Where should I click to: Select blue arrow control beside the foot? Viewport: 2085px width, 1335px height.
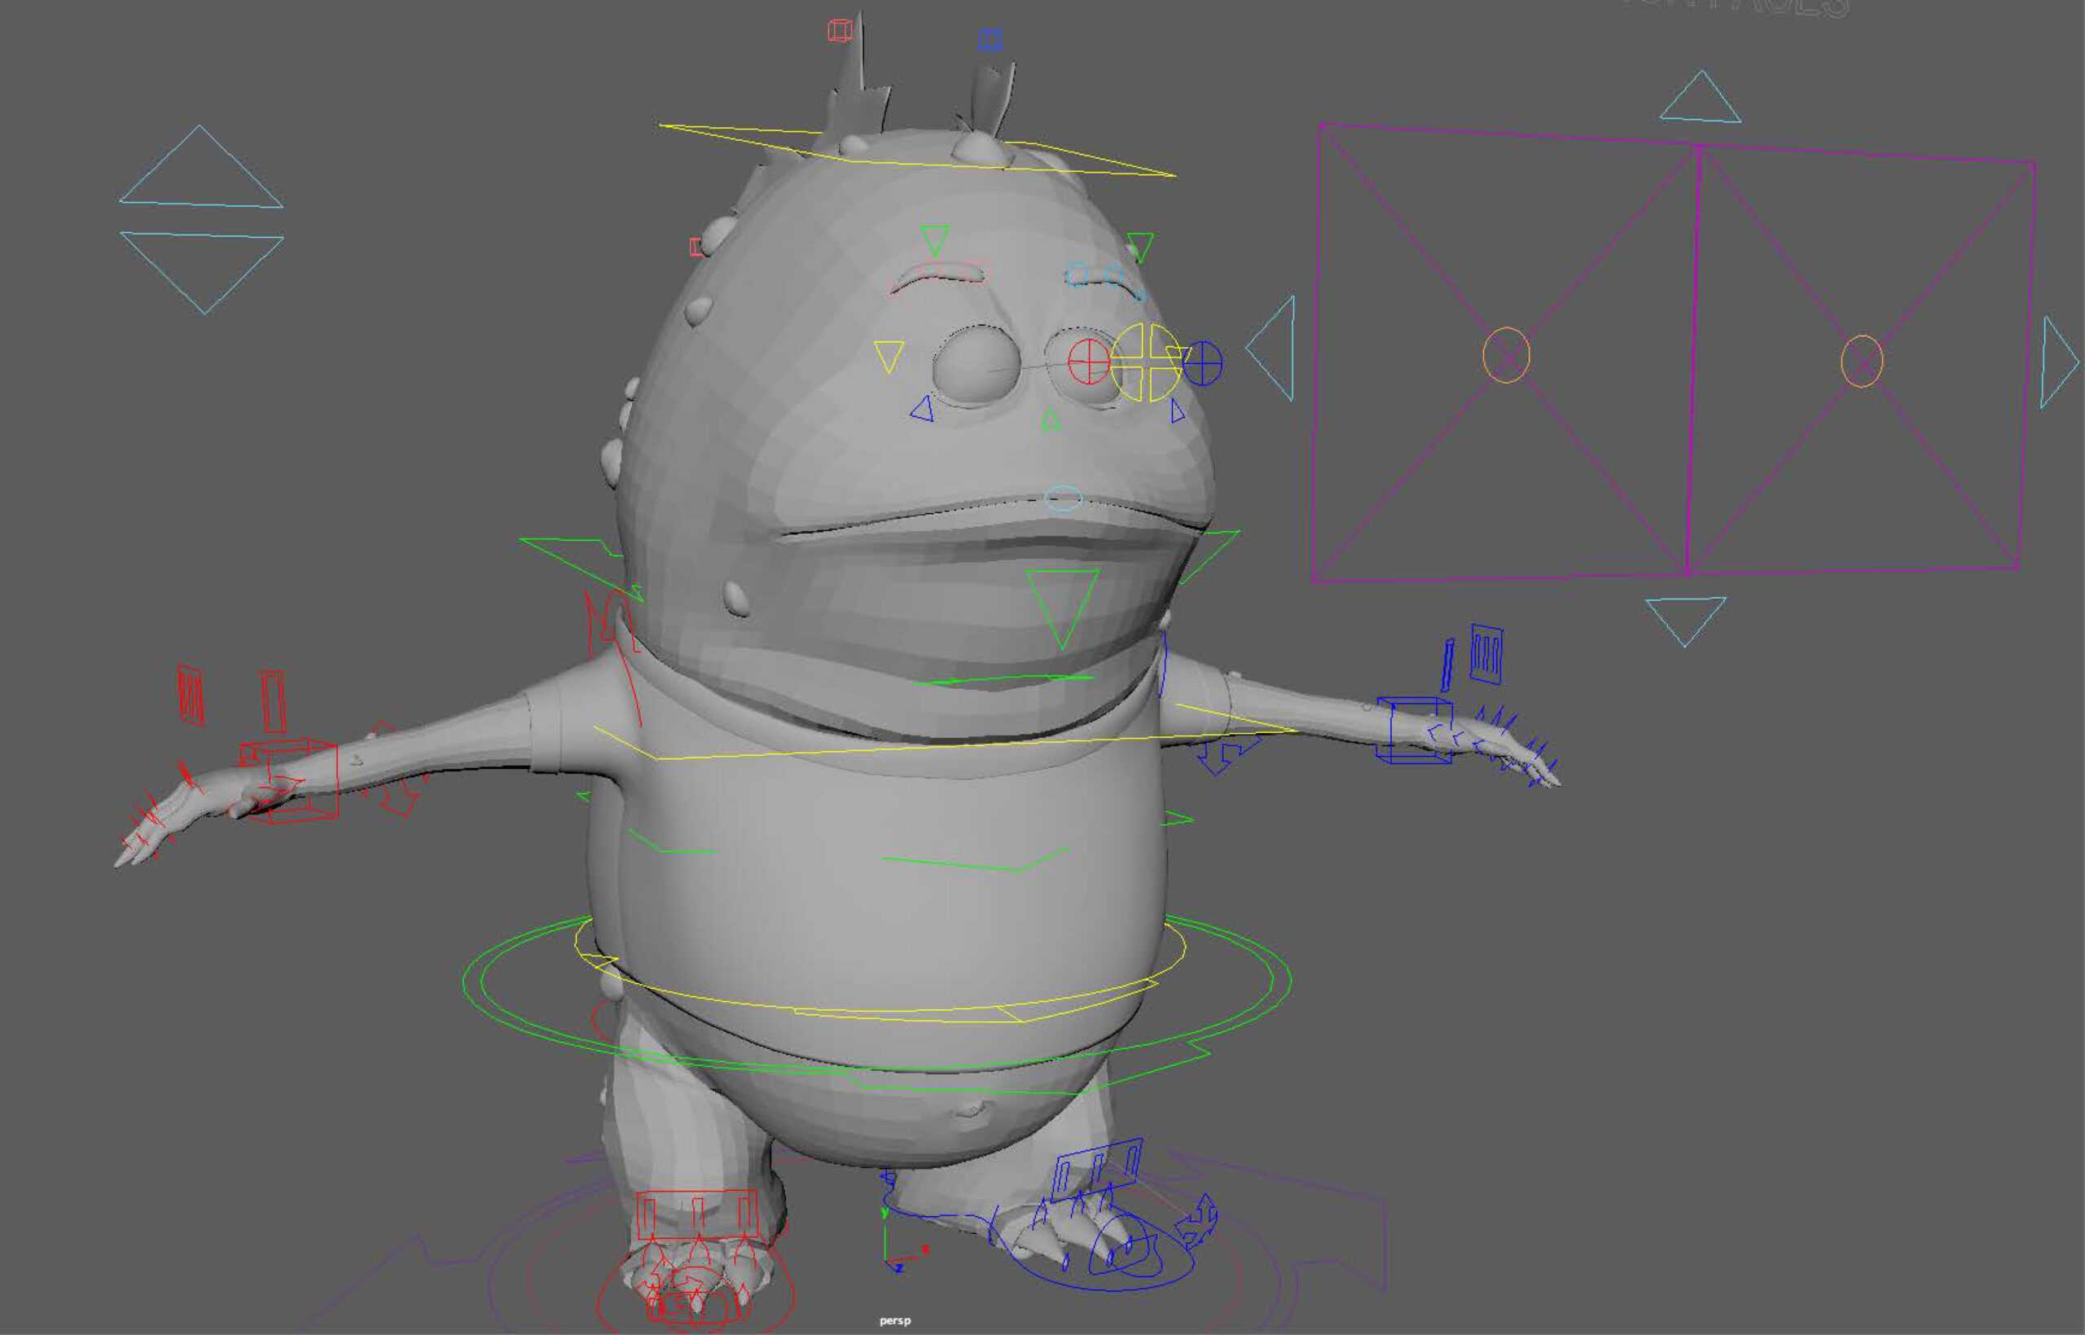coord(1196,1221)
